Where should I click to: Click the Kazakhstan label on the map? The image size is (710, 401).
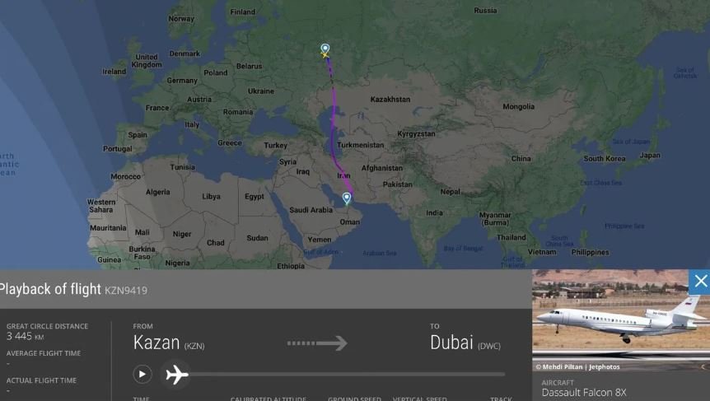pyautogui.click(x=390, y=99)
